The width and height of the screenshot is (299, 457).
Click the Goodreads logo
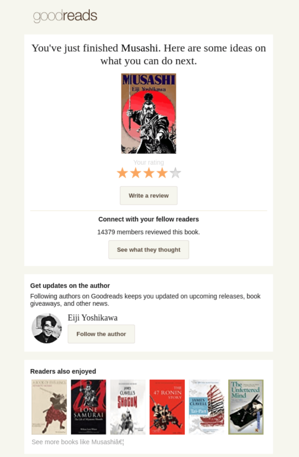pyautogui.click(x=65, y=16)
